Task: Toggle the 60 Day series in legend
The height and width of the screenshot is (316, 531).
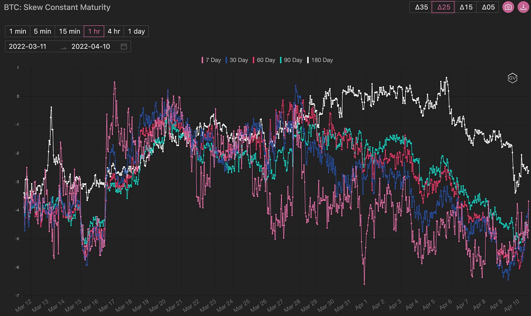Action: [264, 60]
